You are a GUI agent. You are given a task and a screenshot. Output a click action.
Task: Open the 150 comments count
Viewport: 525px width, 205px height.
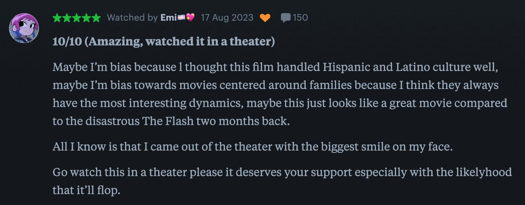pyautogui.click(x=300, y=18)
